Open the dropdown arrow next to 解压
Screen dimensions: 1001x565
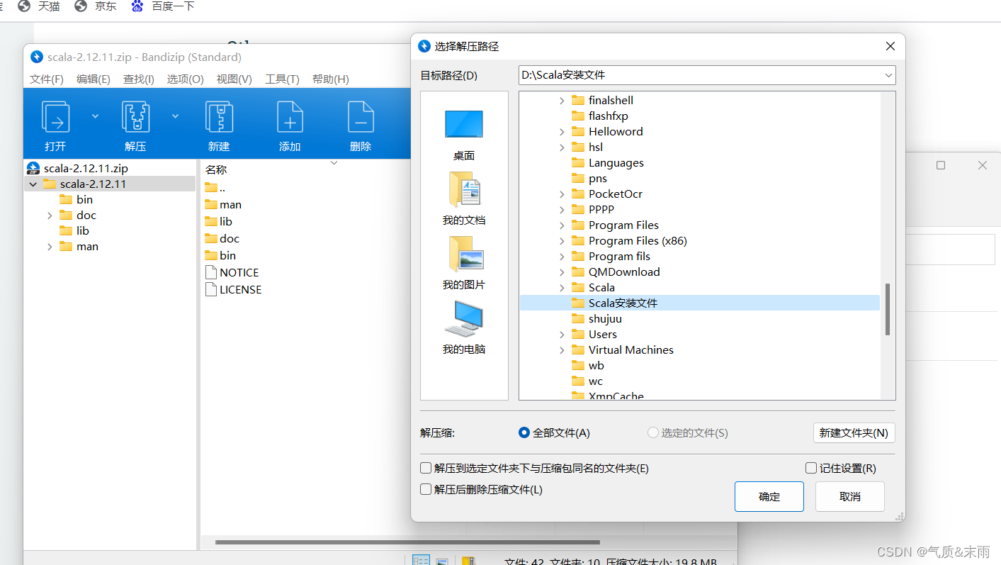click(x=175, y=116)
